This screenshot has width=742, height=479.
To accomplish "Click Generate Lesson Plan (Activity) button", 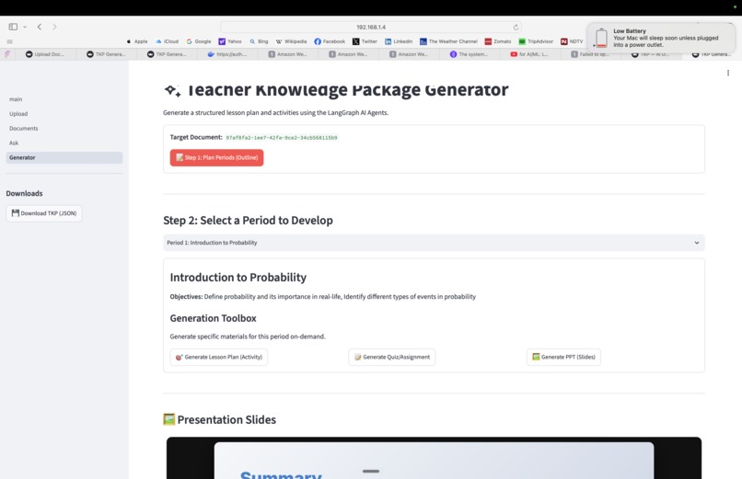I will tap(218, 357).
